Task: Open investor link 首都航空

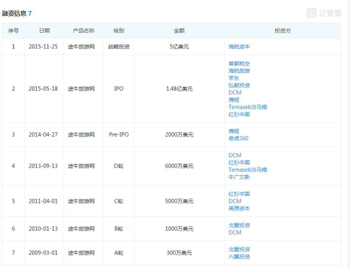Action: coord(239,64)
